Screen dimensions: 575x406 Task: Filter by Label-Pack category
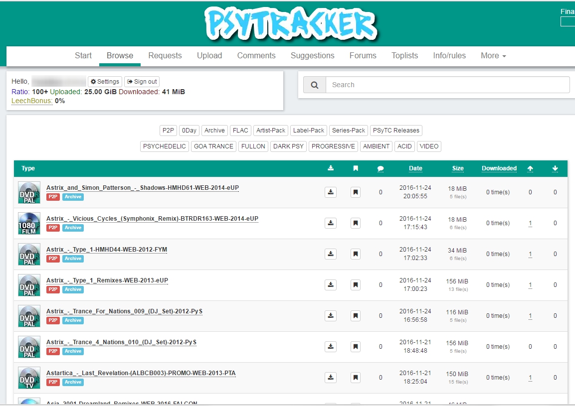[309, 131]
